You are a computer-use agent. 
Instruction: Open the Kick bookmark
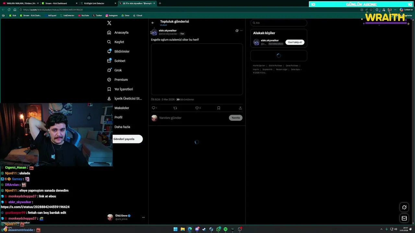coord(13,16)
